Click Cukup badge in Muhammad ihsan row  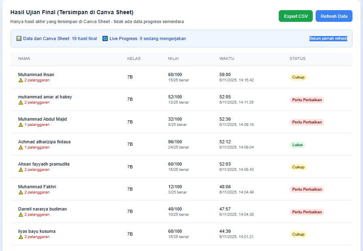298,77
